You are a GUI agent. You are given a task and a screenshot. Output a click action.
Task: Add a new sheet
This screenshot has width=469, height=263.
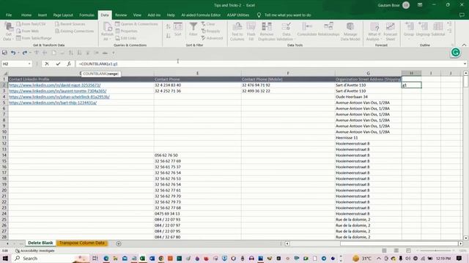(119, 243)
